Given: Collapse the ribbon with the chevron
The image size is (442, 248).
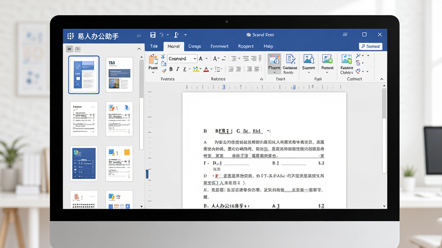Looking at the screenshot, I should (382, 79).
